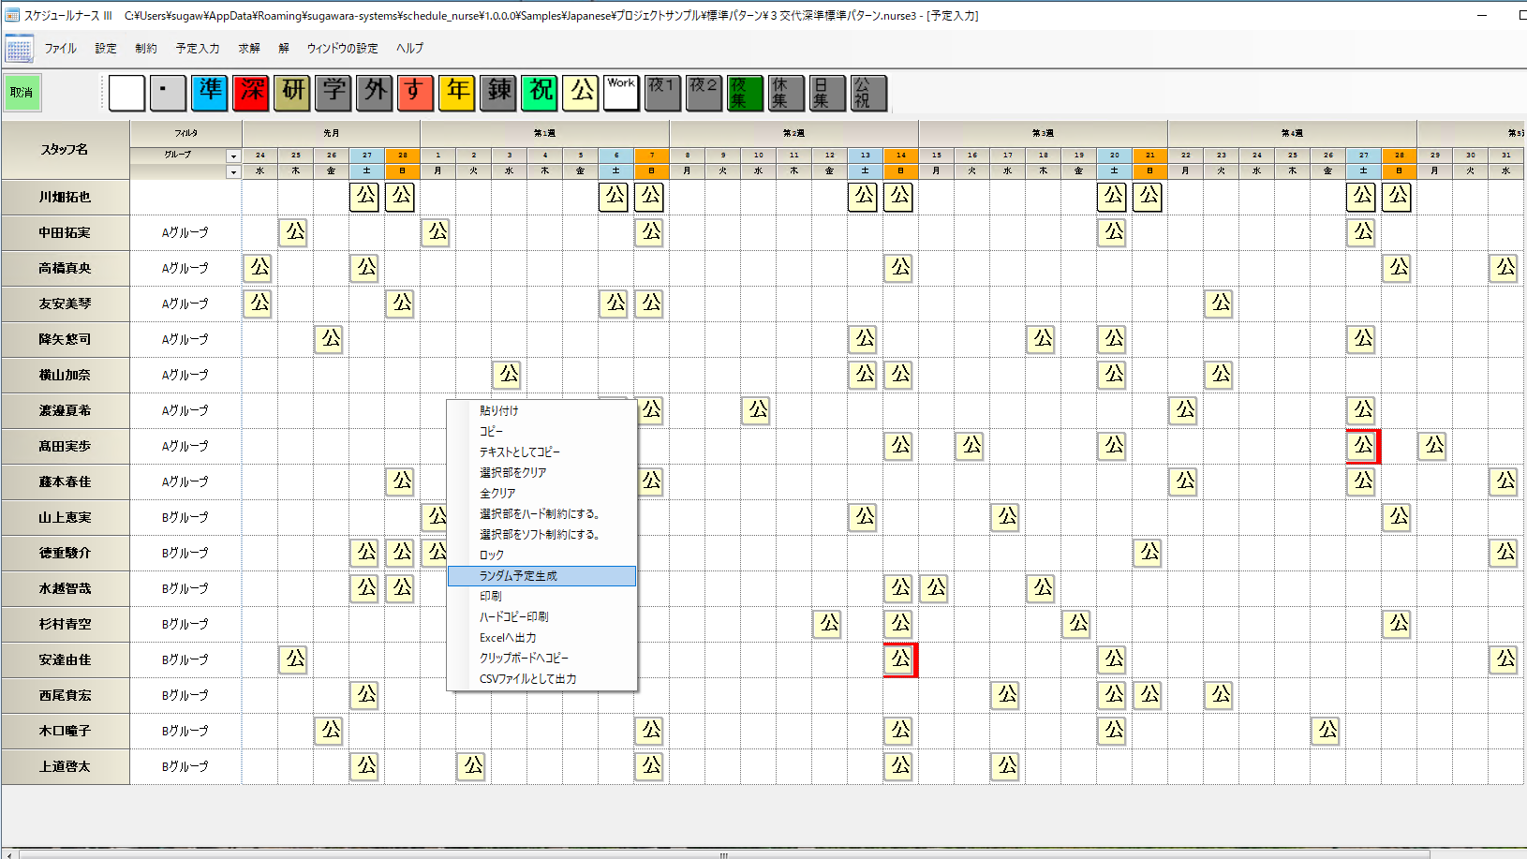Viewport: 1527px width, 859px height.
Task: Pick the red 深 shift icon
Action: (250, 93)
